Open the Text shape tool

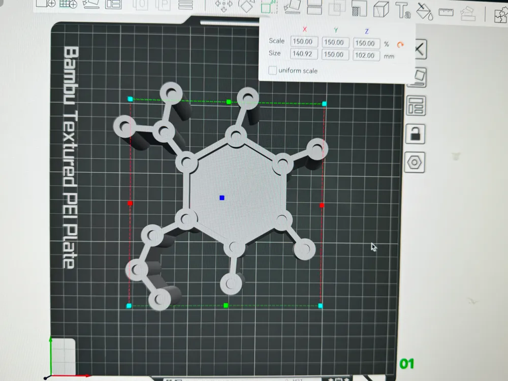click(x=403, y=10)
